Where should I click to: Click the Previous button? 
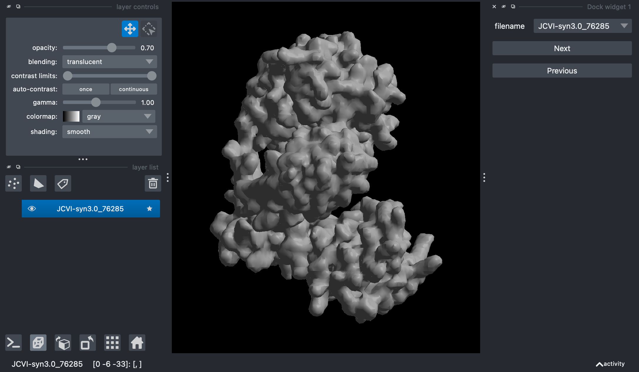point(562,71)
